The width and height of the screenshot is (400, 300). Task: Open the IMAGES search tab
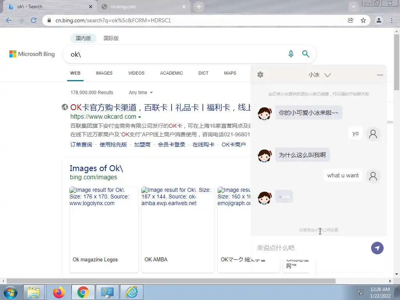[104, 73]
